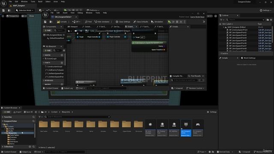Open Cmd dropdown in Blueprint editor status bar

tap(80, 89)
